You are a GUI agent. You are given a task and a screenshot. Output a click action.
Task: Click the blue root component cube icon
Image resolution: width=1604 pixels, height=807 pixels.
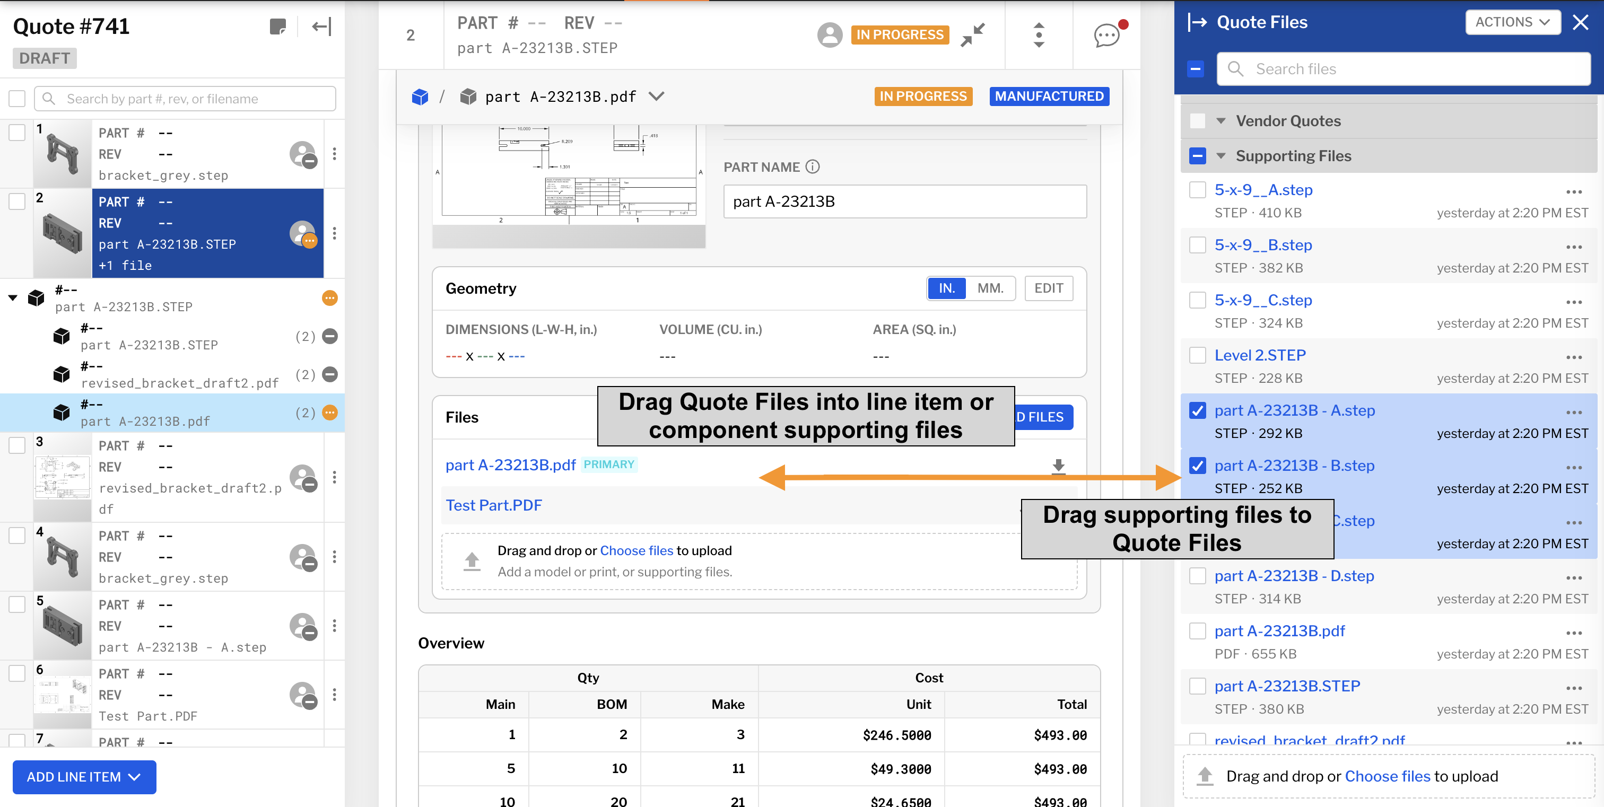tap(420, 97)
